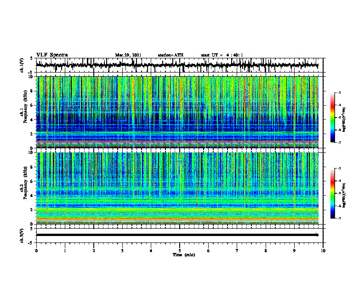Click inside the ch.1 spectrogram panel
The width and height of the screenshot is (364, 281).
click(x=177, y=112)
